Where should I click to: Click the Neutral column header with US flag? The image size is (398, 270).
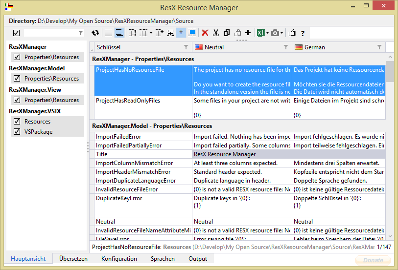coord(242,47)
